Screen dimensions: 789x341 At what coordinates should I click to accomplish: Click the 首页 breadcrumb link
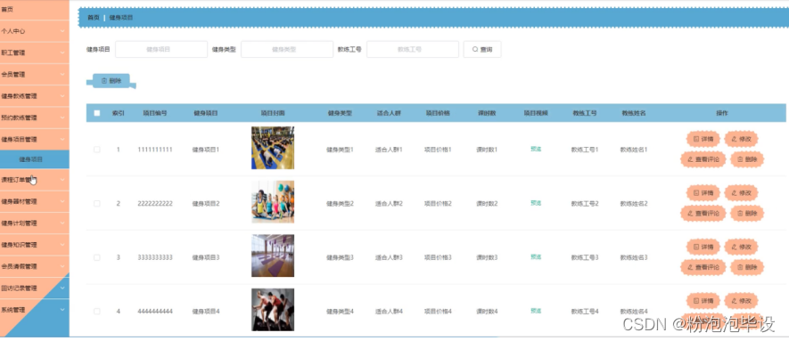pyautogui.click(x=94, y=17)
